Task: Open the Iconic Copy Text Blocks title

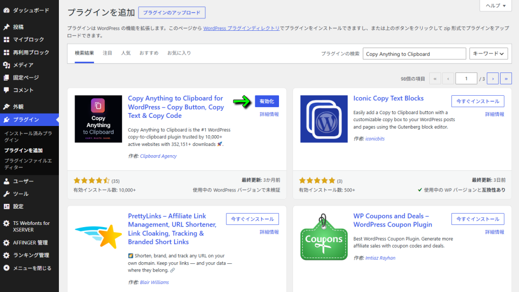Action: 388,98
